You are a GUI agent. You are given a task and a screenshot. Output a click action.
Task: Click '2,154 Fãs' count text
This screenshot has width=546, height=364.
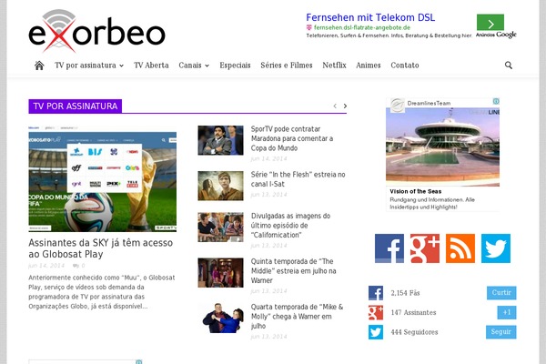point(405,293)
